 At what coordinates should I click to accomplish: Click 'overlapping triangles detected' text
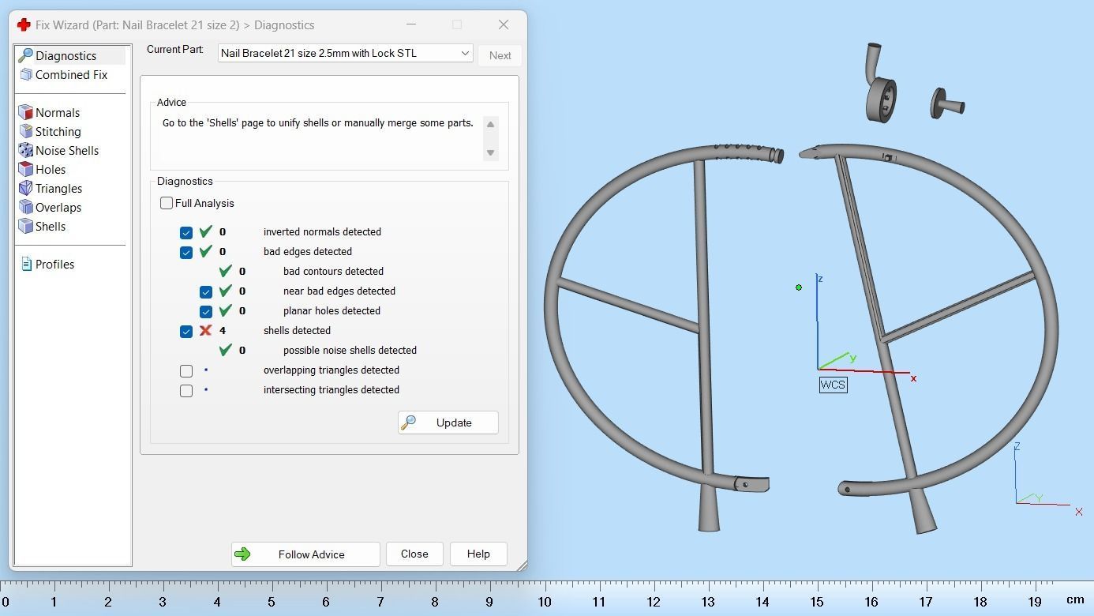(x=332, y=370)
